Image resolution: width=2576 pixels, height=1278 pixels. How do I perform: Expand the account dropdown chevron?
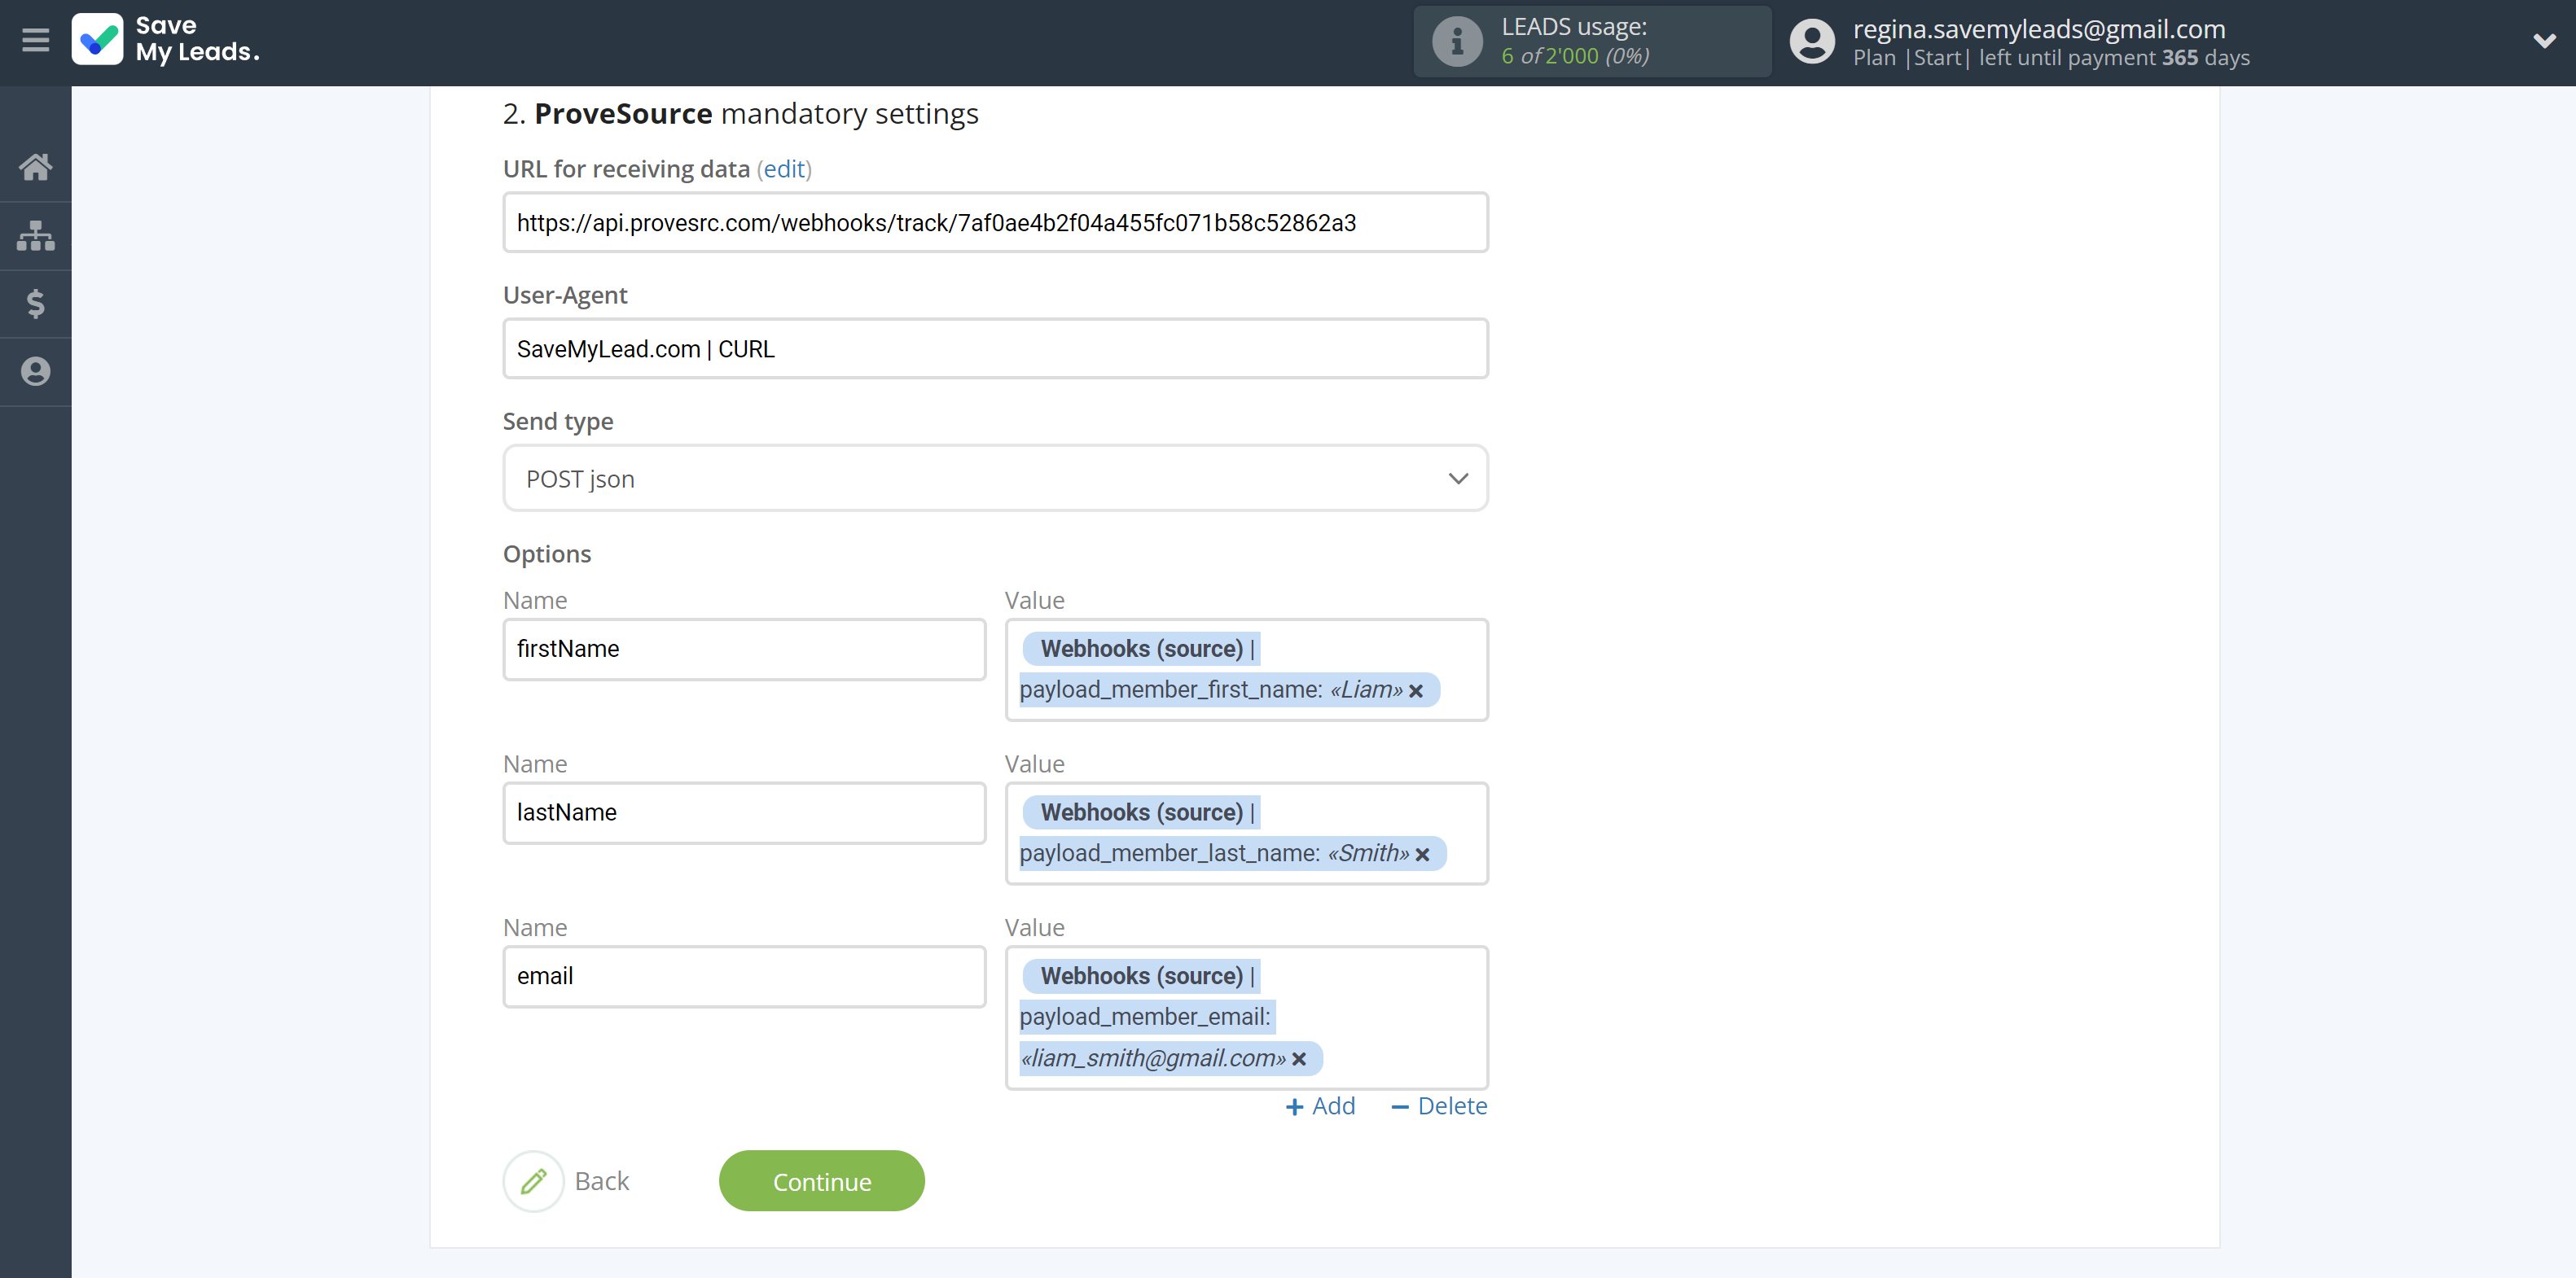pos(2544,41)
